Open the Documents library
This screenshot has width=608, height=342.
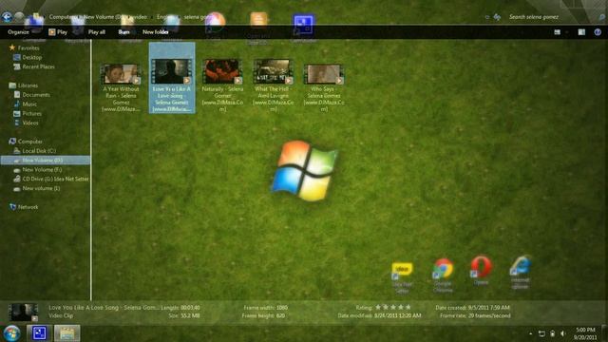(x=31, y=95)
